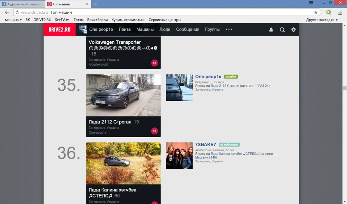Expand the машина bookmarks folder
Screen dimensions: 347x204
coord(13,19)
